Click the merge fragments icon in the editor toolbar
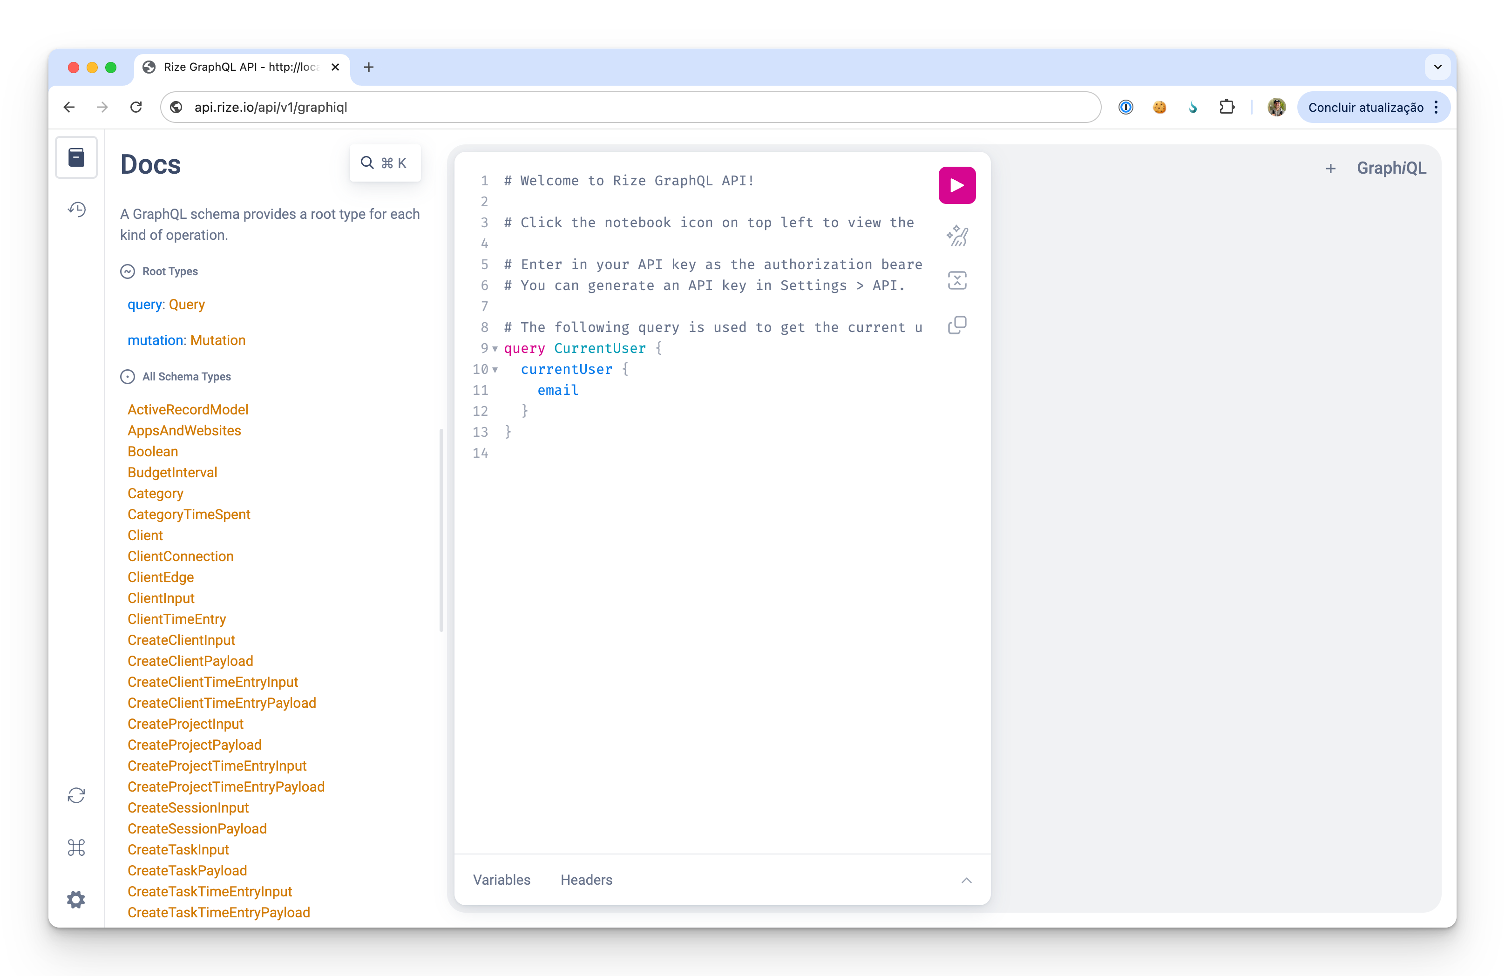Screen dimensions: 1505x976 click(x=957, y=280)
